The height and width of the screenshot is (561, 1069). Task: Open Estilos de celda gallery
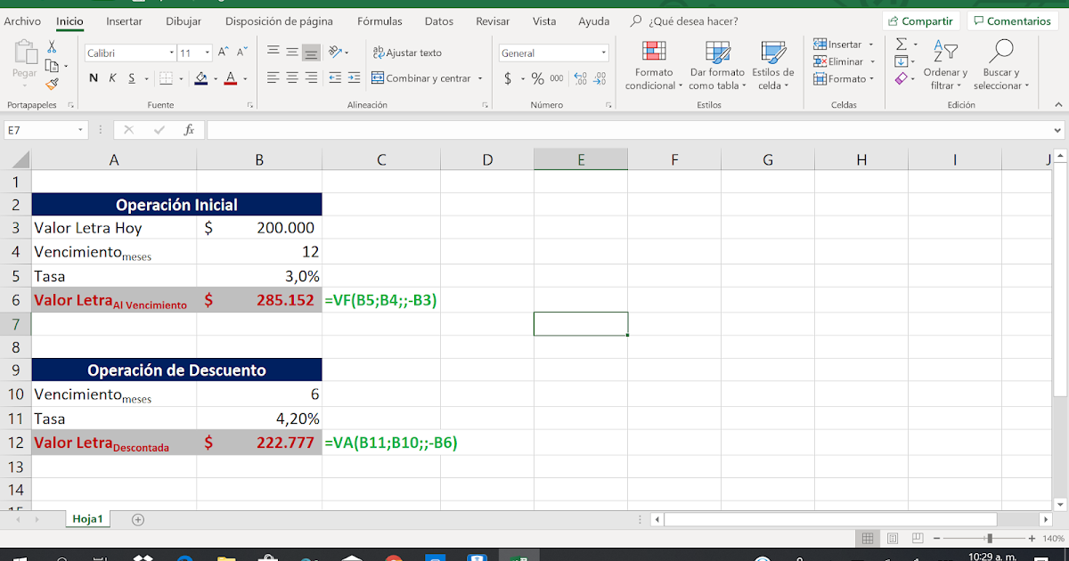(773, 64)
